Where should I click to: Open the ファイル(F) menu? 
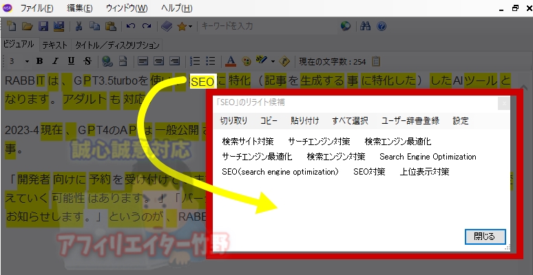pos(37,8)
